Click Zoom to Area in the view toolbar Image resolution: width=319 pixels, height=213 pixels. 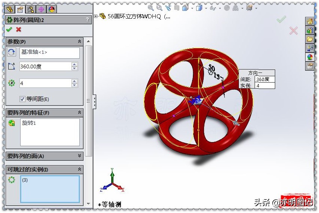click(x=159, y=8)
